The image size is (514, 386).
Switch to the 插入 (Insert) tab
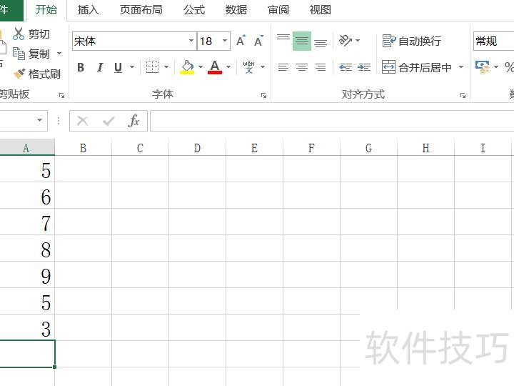pyautogui.click(x=89, y=10)
